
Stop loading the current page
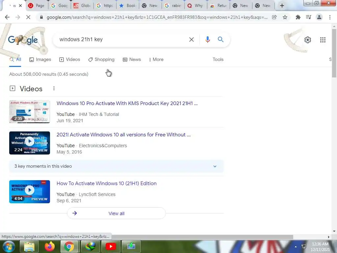(28, 17)
